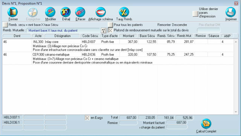Open the button beside the mutuelle combo box
The width and height of the screenshot is (241, 136).
click(x=104, y=30)
